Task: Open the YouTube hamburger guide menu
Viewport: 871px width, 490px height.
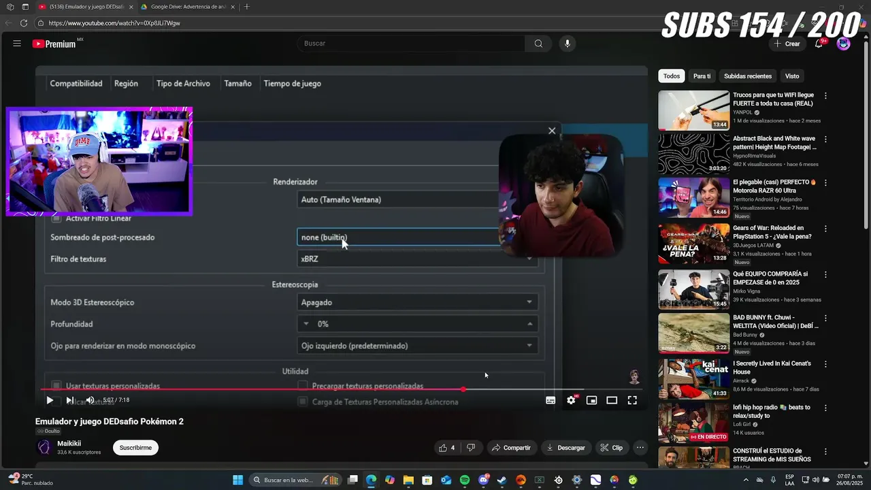Action: coord(16,44)
